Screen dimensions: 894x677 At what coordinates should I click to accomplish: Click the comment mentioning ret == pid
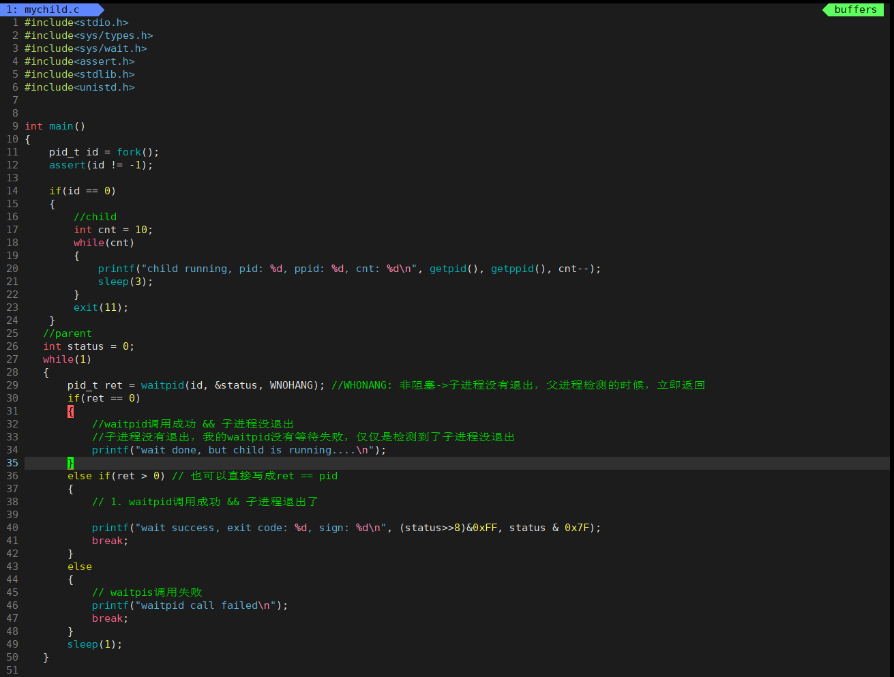point(254,476)
